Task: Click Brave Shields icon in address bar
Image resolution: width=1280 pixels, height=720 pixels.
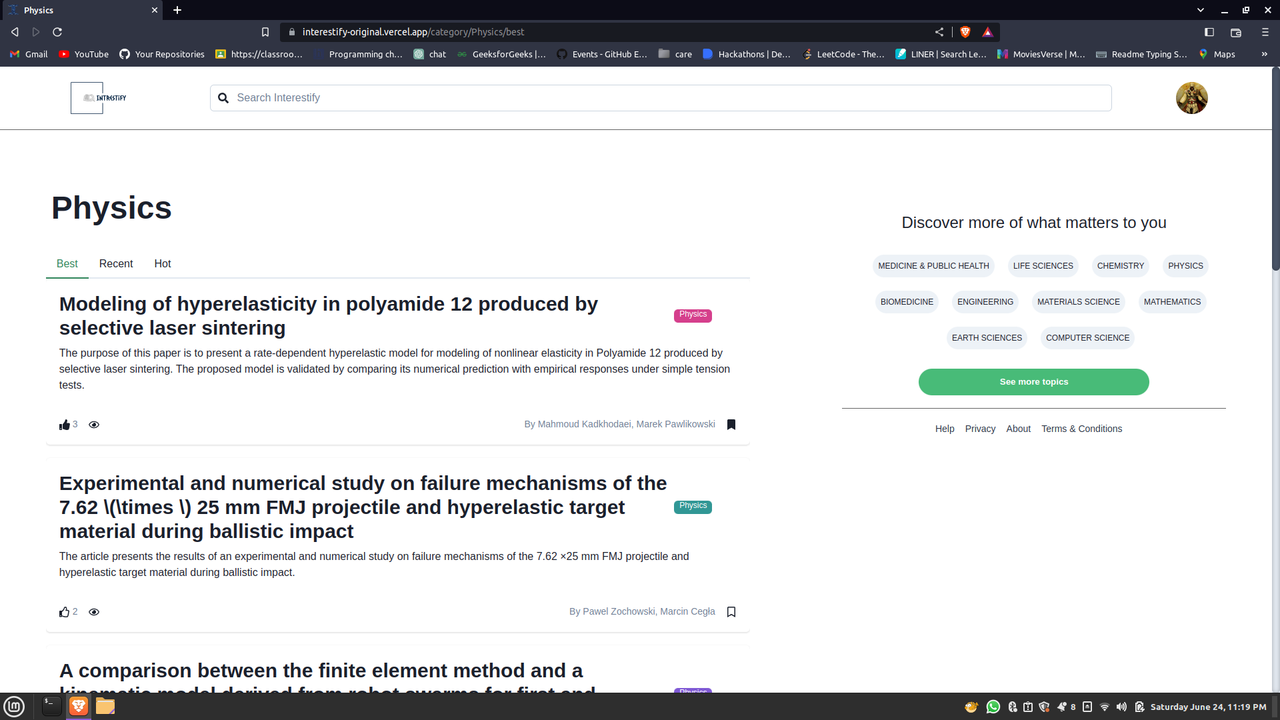Action: pos(965,32)
